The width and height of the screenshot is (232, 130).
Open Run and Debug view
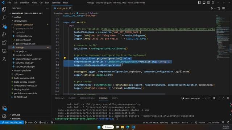point(4,34)
